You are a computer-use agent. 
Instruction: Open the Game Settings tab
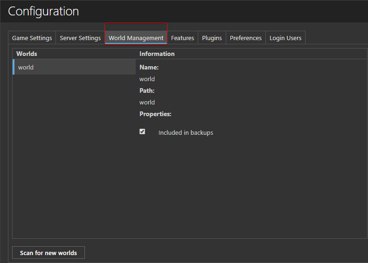(x=32, y=38)
